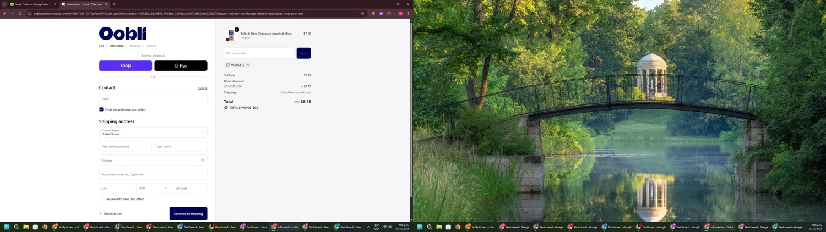Open the State dropdown

pos(153,188)
